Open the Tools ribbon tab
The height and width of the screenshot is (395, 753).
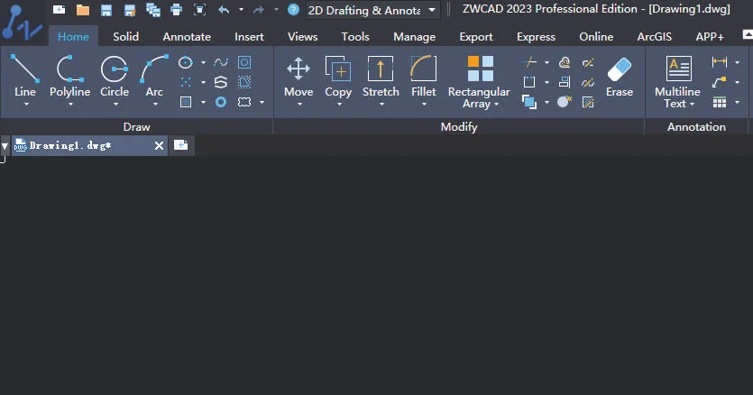coord(355,36)
